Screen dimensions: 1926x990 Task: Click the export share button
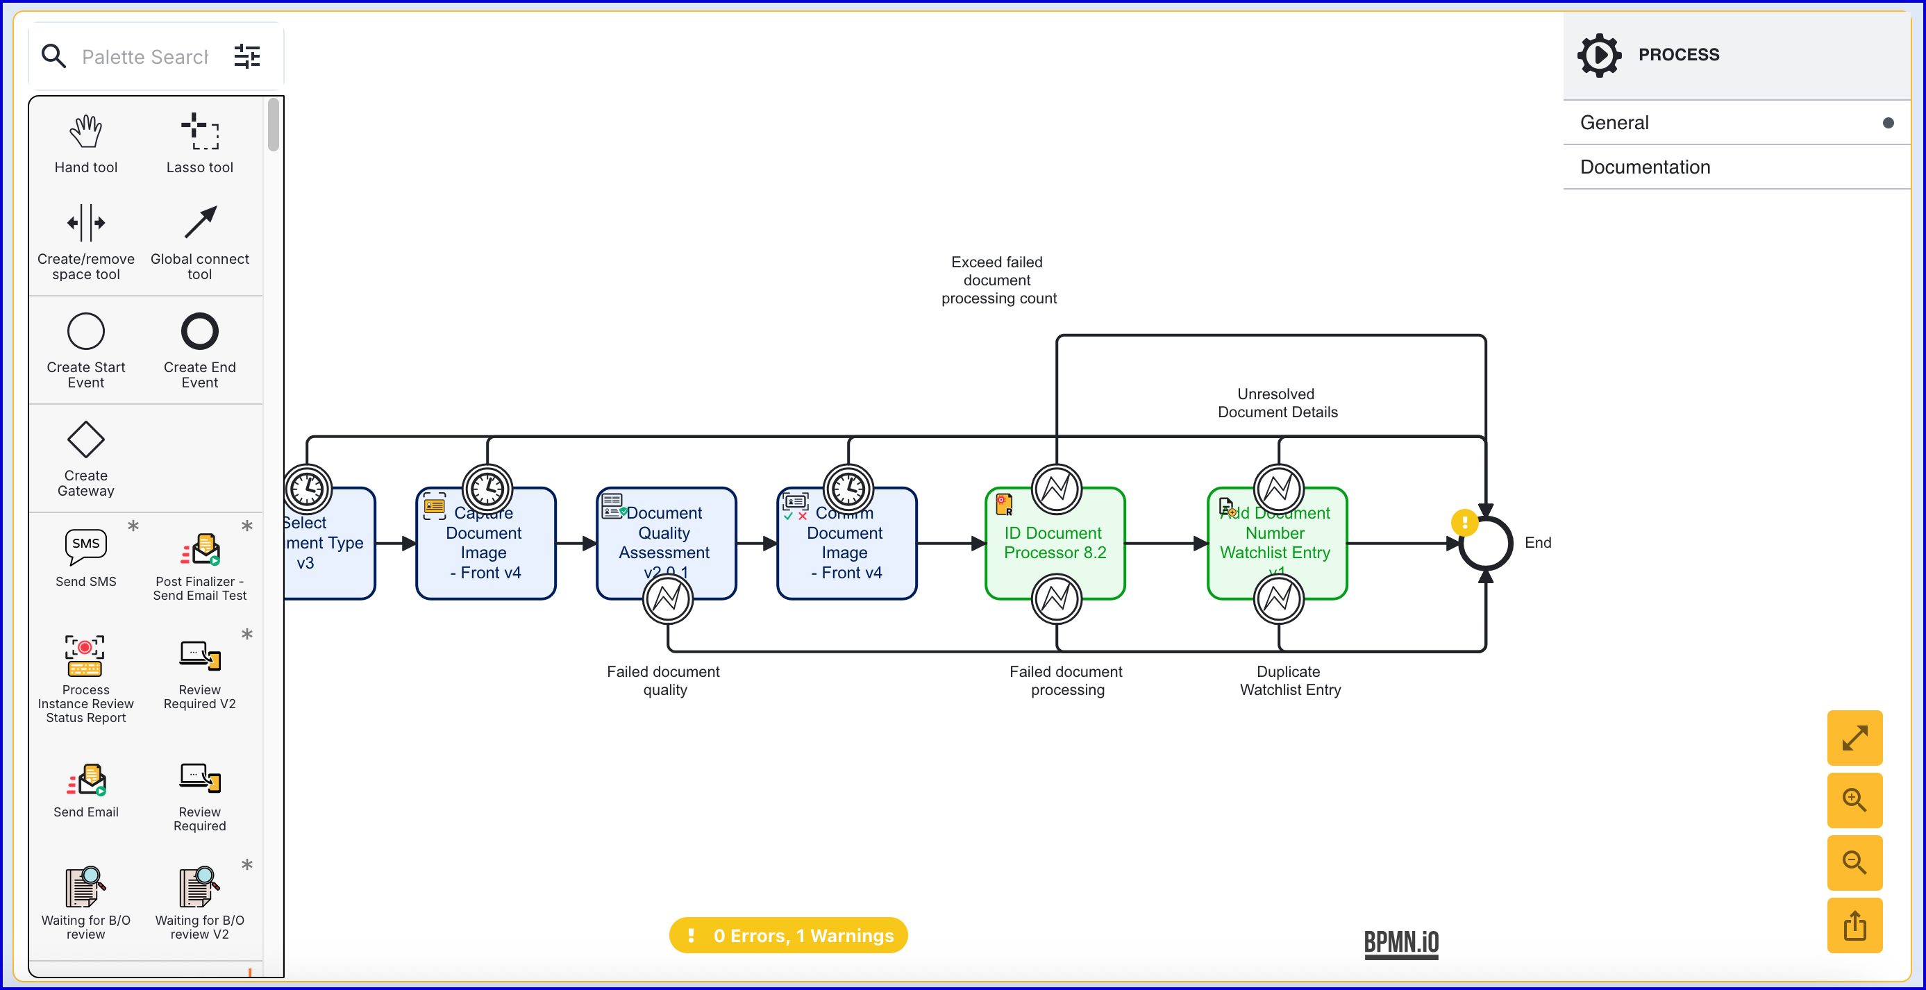tap(1854, 925)
